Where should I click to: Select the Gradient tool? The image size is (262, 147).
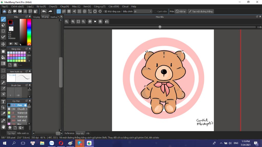click(x=3, y=63)
